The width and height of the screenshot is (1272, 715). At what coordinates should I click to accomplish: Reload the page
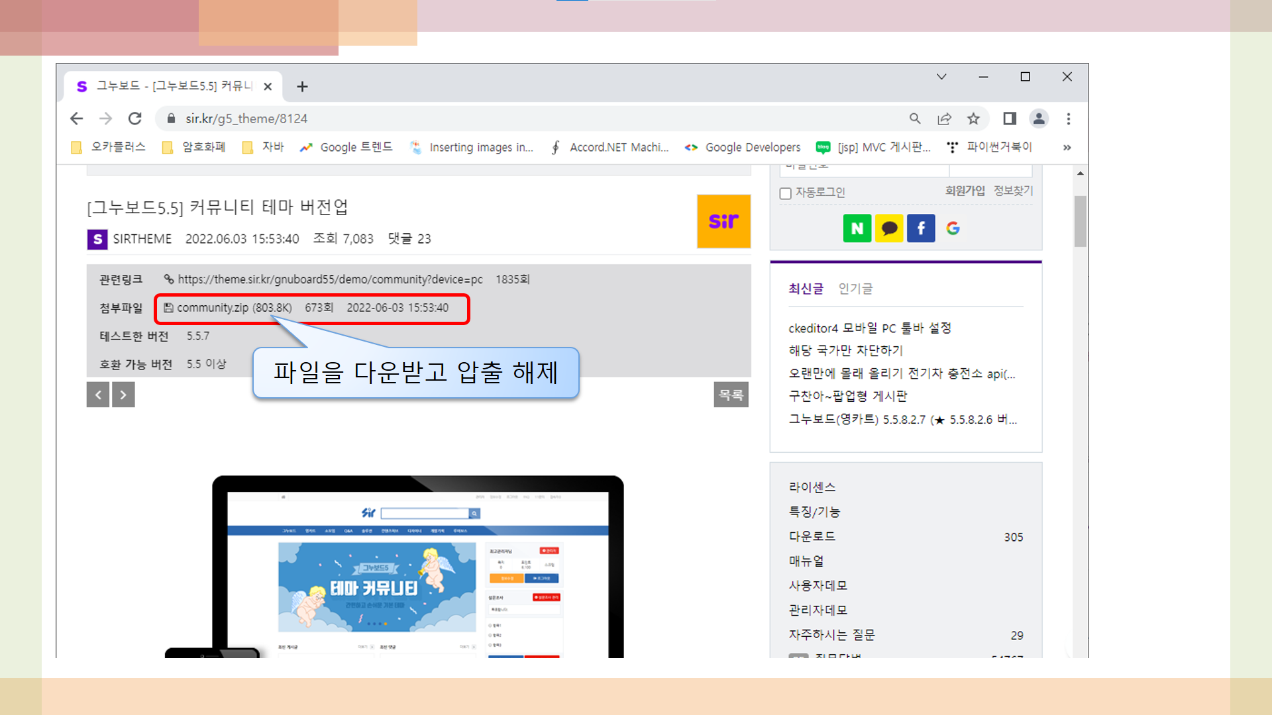(135, 119)
